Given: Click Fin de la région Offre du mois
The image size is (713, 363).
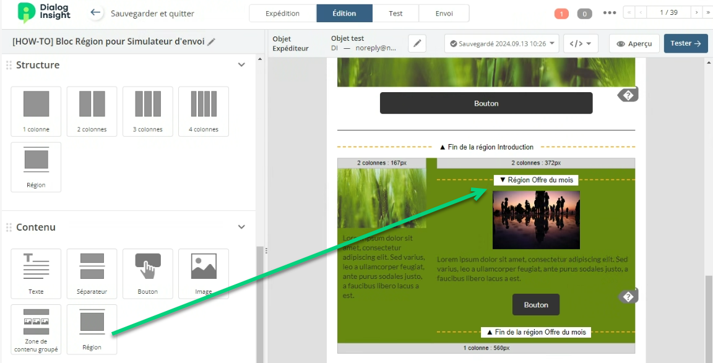Looking at the screenshot, I should pos(536,332).
